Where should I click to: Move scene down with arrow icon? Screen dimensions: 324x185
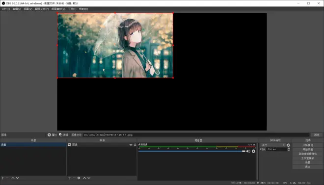coord(17,178)
